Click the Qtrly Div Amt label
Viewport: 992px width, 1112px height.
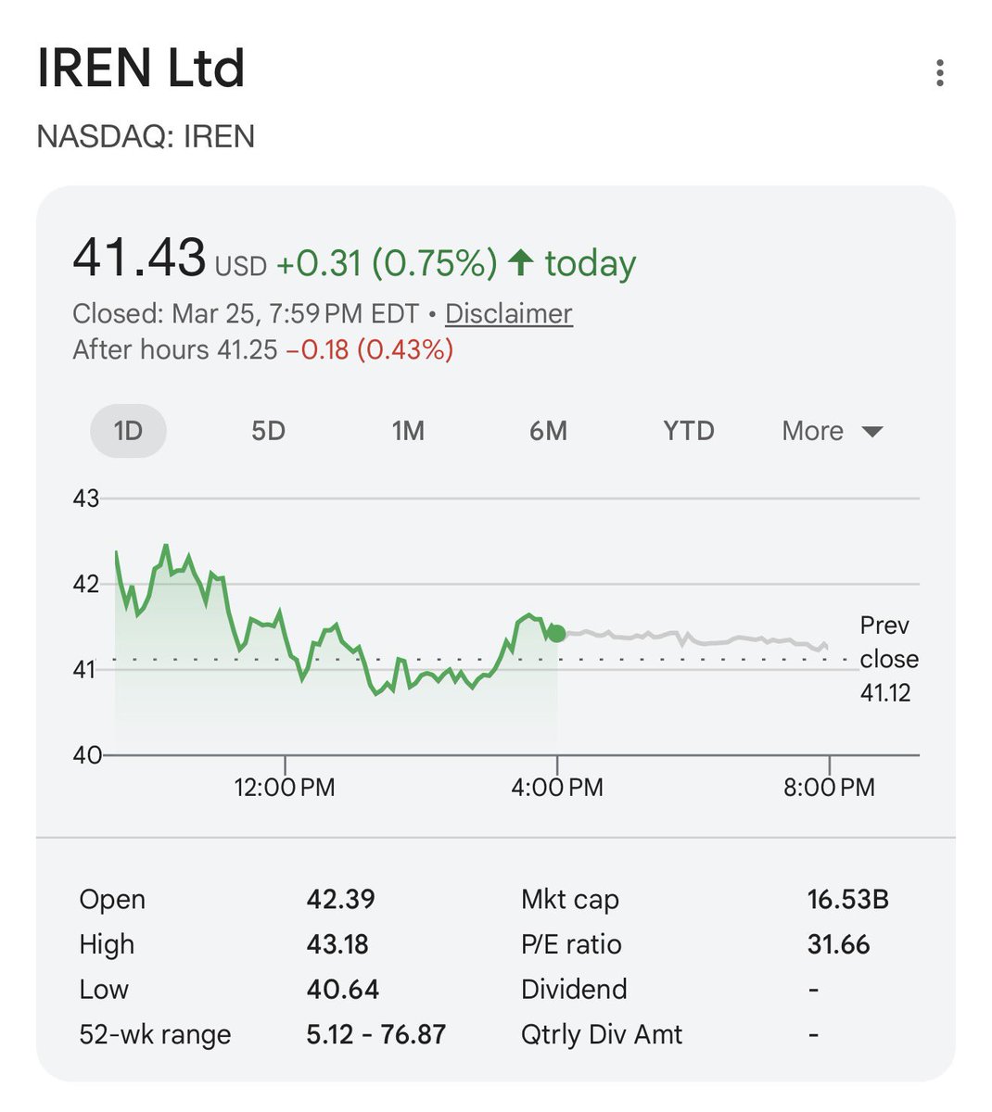point(602,1034)
